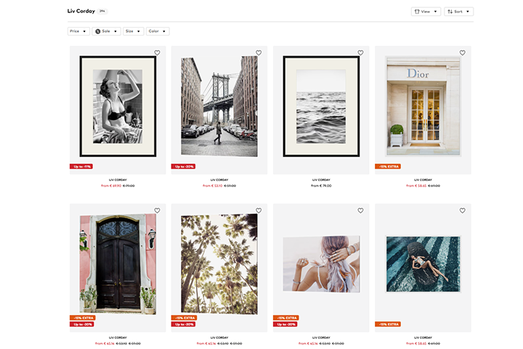Click LIV CORDAY label under ocean waves print
This screenshot has width=523, height=349.
(x=321, y=180)
